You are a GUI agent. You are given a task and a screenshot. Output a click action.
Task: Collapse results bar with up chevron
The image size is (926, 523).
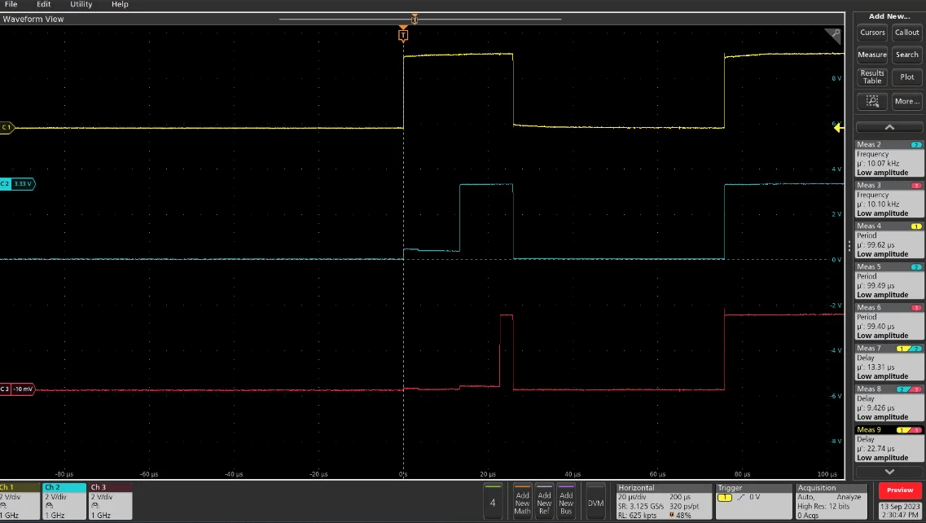889,127
